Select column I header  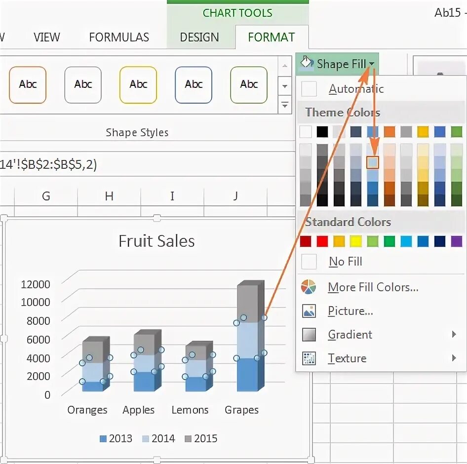pos(172,196)
